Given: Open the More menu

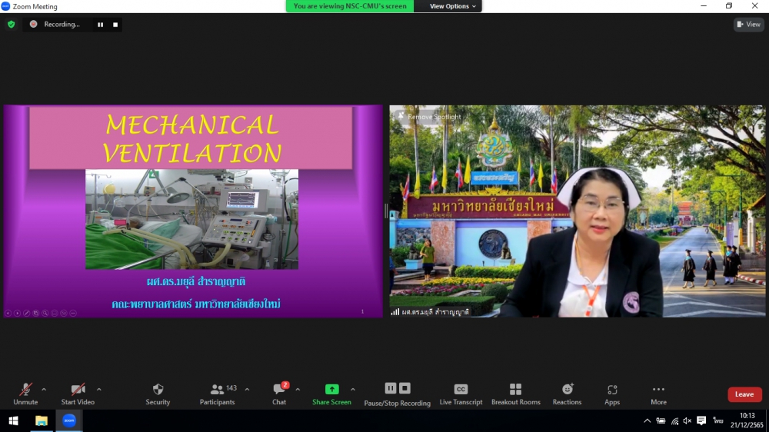Looking at the screenshot, I should 658,390.
